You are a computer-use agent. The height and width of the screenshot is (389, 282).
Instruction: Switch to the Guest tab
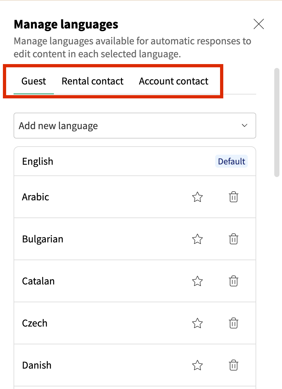click(x=34, y=81)
